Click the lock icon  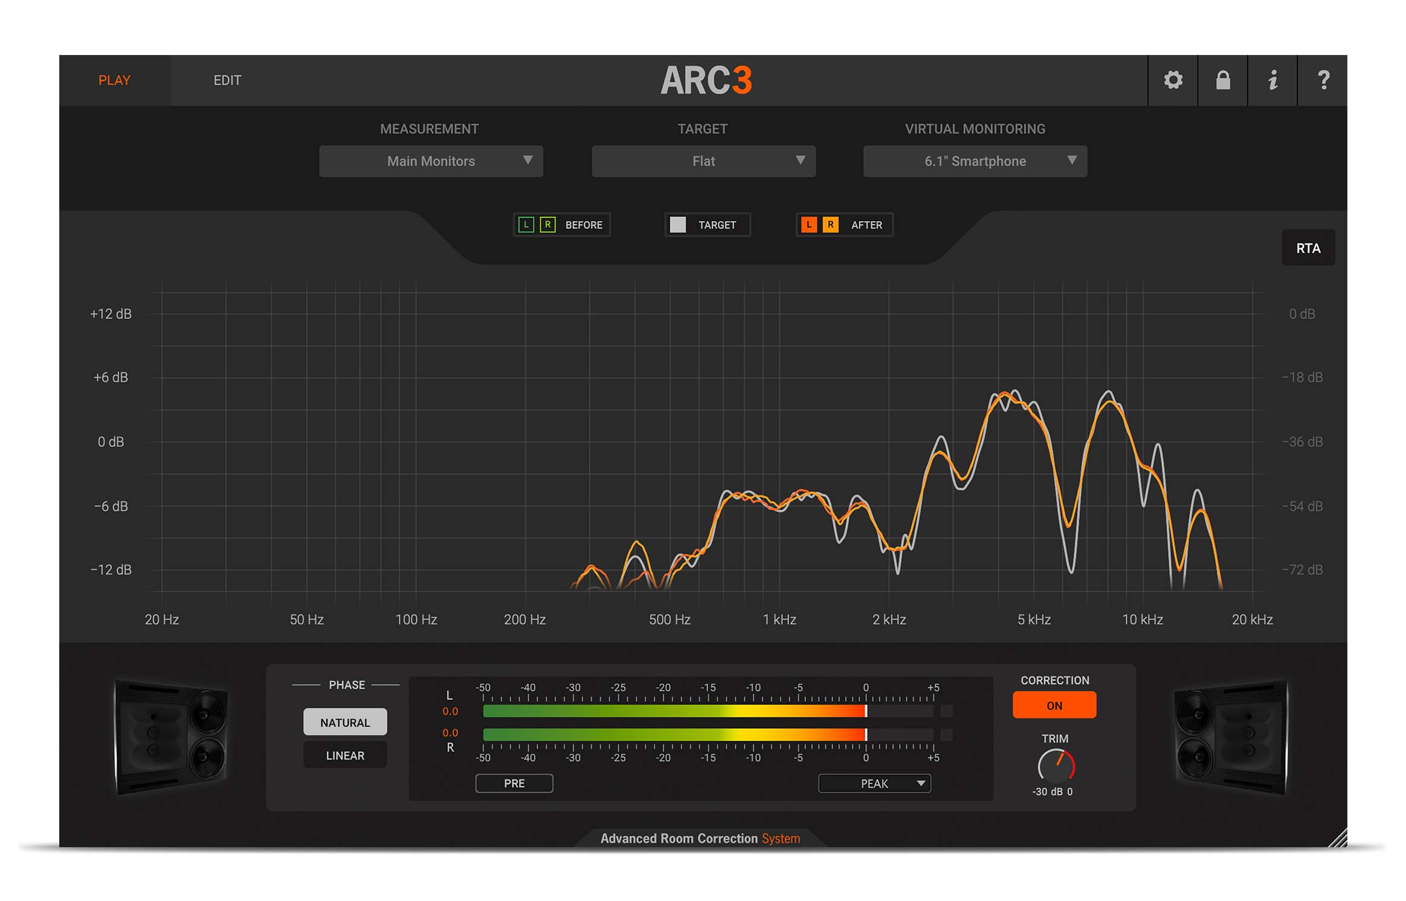point(1223,80)
